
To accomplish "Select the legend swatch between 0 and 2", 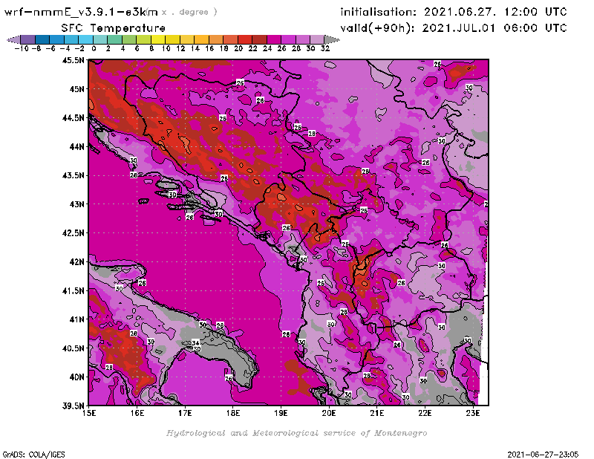I will [100, 39].
